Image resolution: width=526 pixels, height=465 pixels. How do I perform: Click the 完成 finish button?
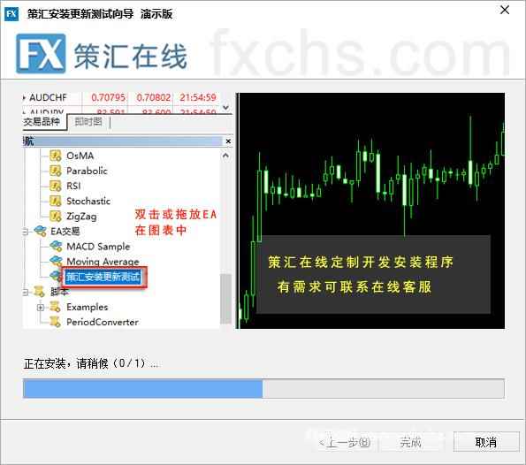pyautogui.click(x=410, y=443)
